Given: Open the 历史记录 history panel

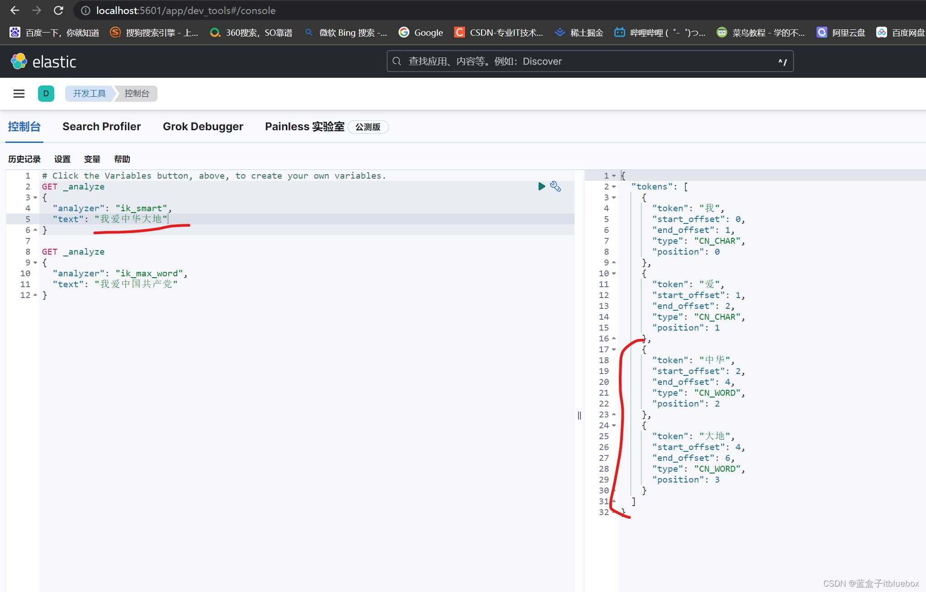Looking at the screenshot, I should tap(24, 159).
